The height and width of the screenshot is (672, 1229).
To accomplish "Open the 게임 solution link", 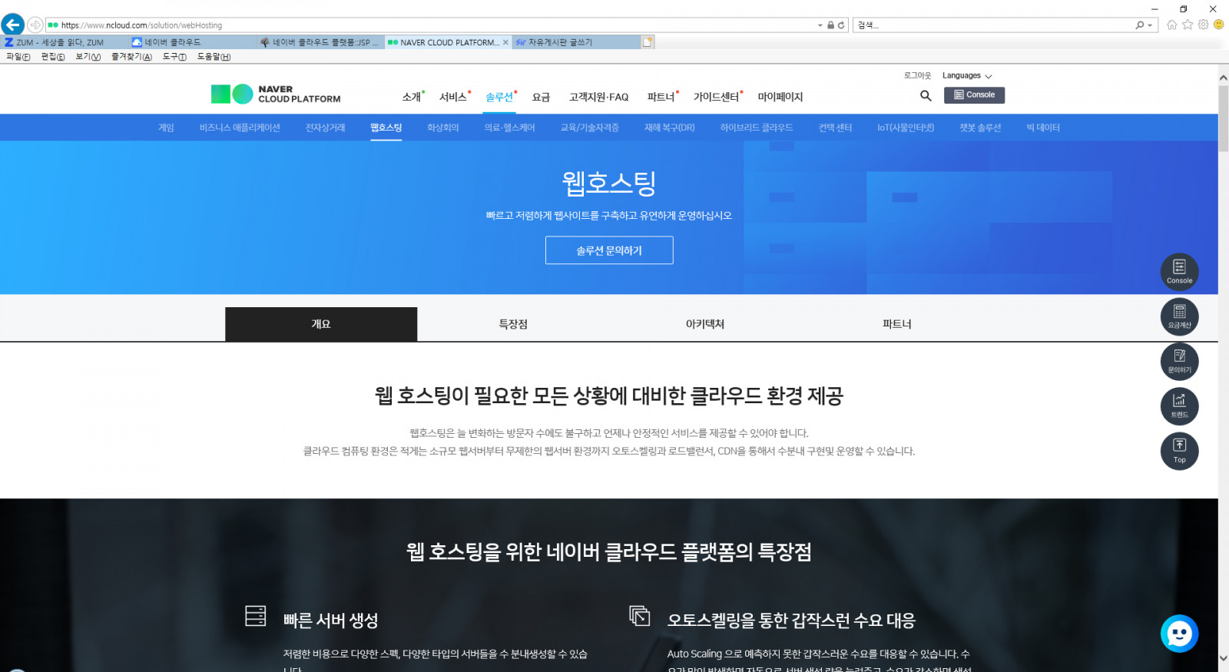I will (166, 127).
